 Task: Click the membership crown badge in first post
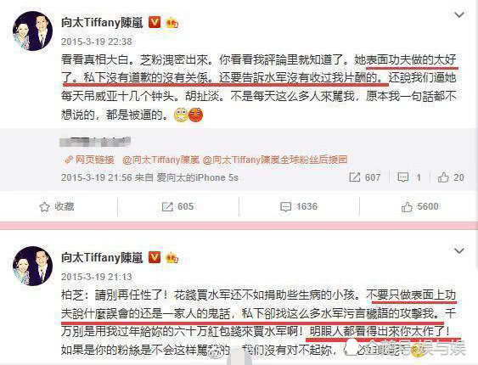[172, 23]
